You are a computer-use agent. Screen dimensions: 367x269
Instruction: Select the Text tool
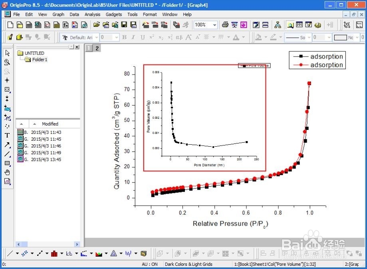(x=7, y=135)
